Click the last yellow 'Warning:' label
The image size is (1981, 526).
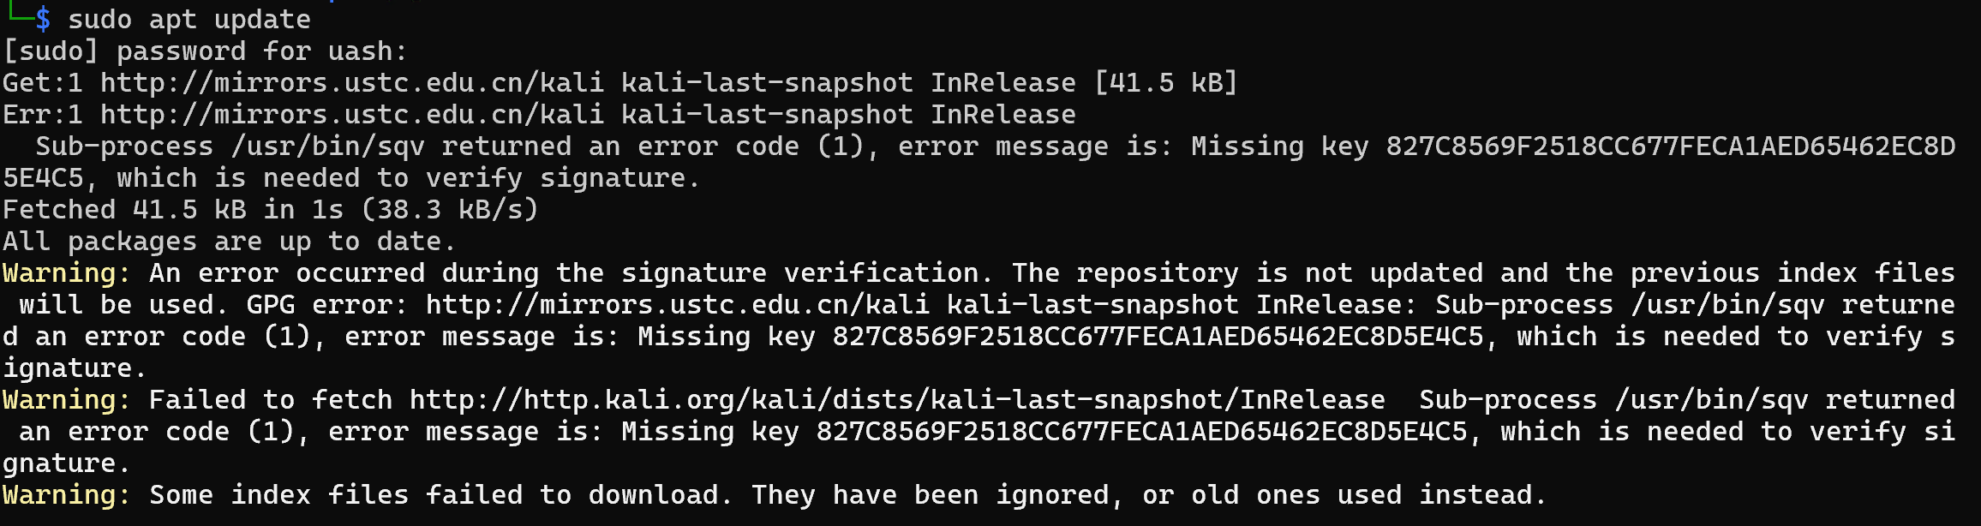point(67,495)
